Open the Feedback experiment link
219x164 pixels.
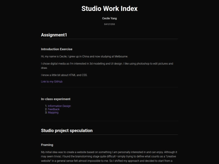[x=54, y=109]
